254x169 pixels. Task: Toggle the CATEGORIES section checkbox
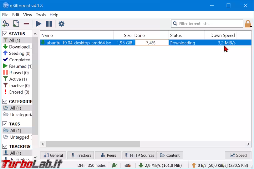click(5, 101)
